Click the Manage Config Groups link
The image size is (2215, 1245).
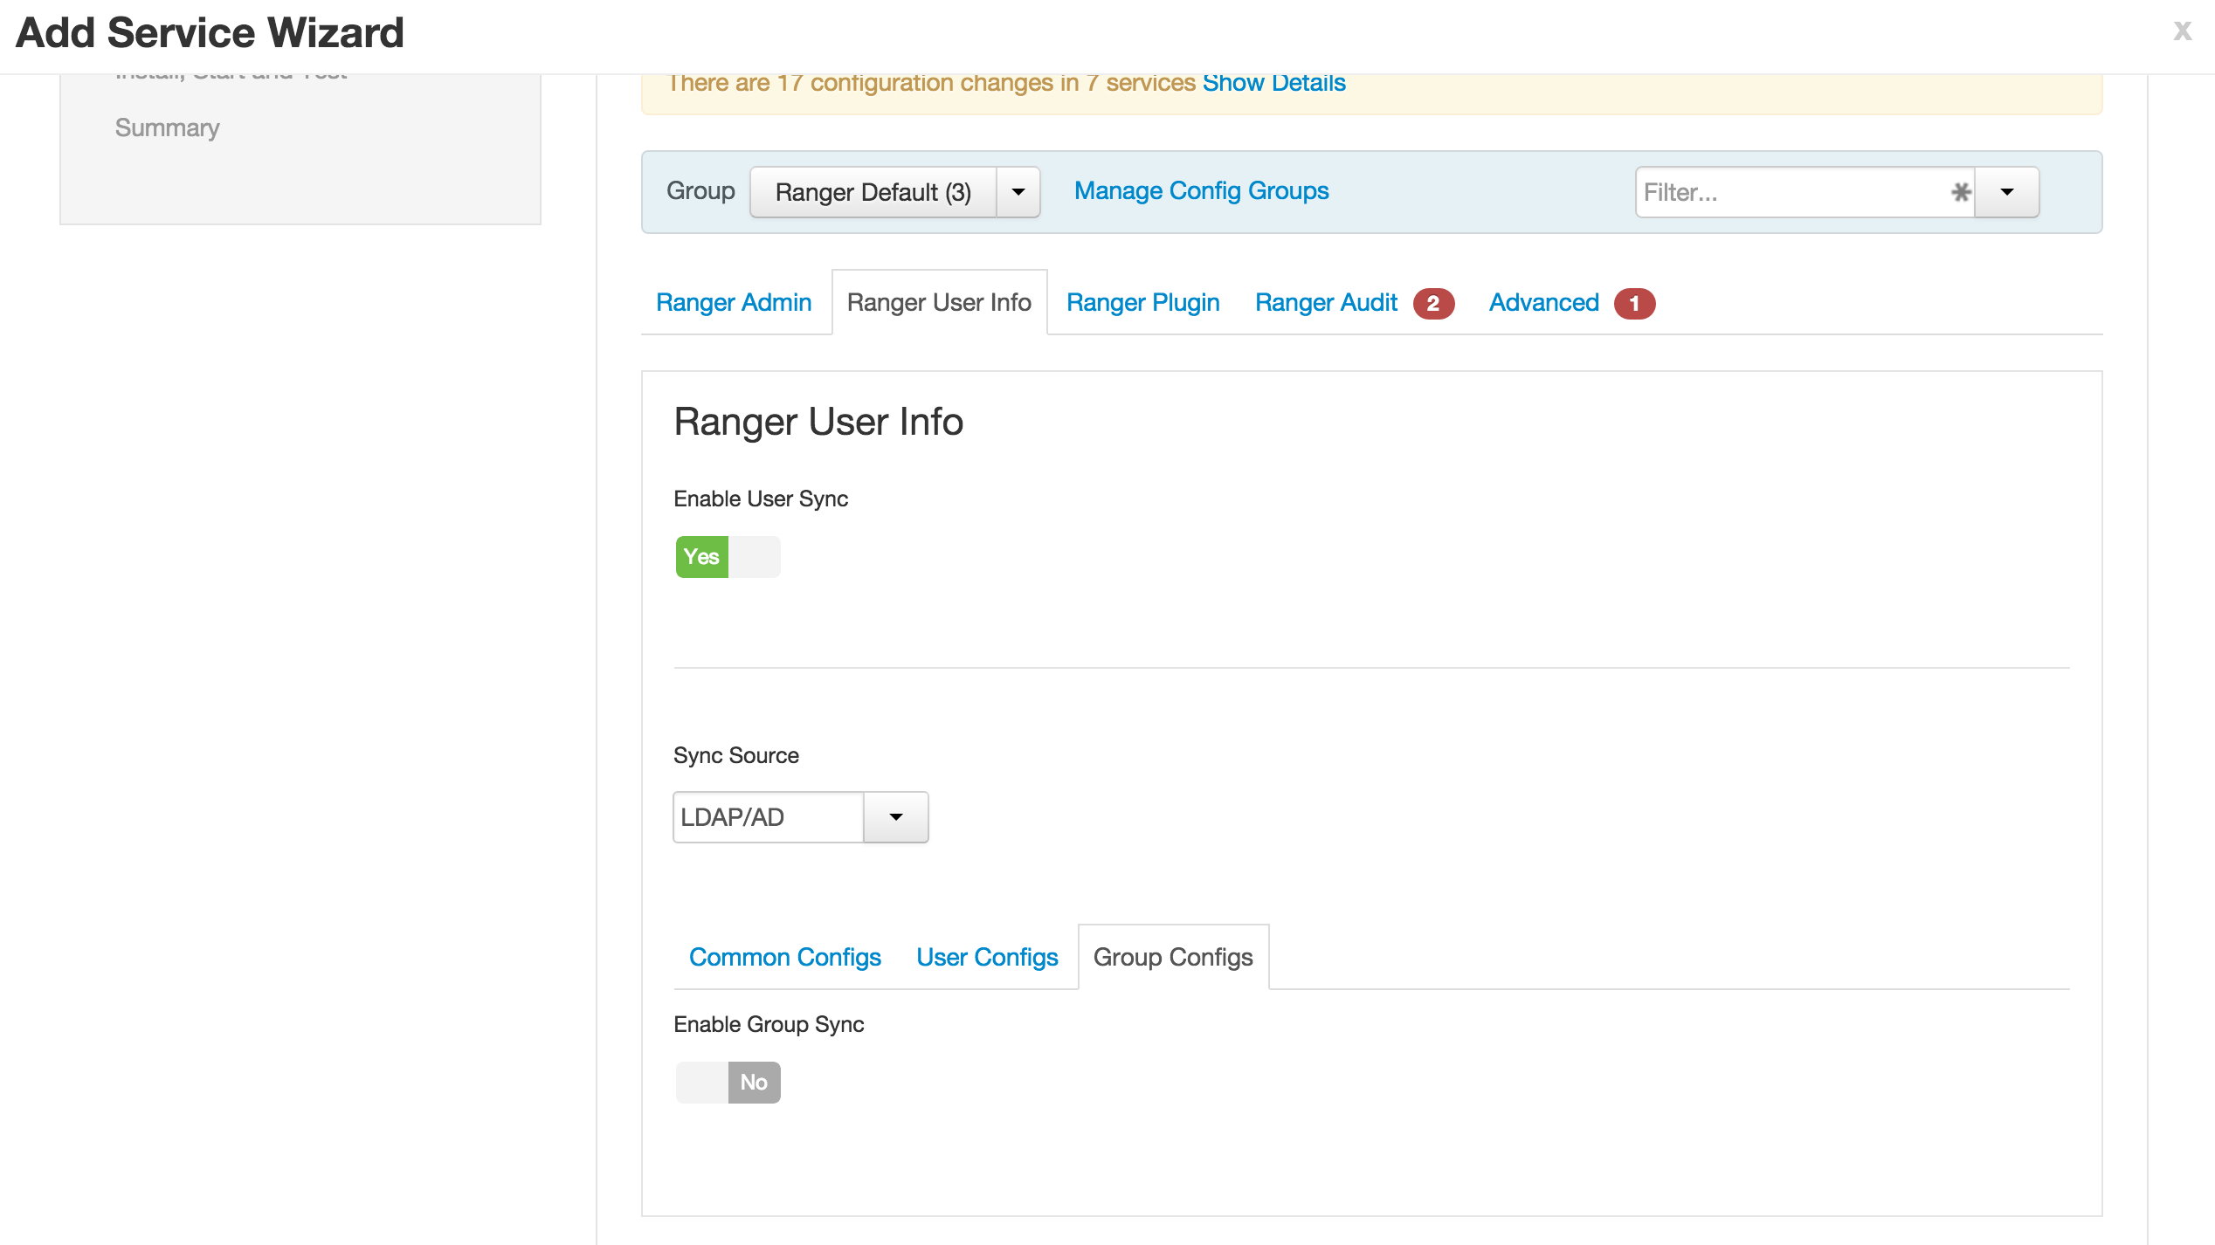coord(1201,191)
